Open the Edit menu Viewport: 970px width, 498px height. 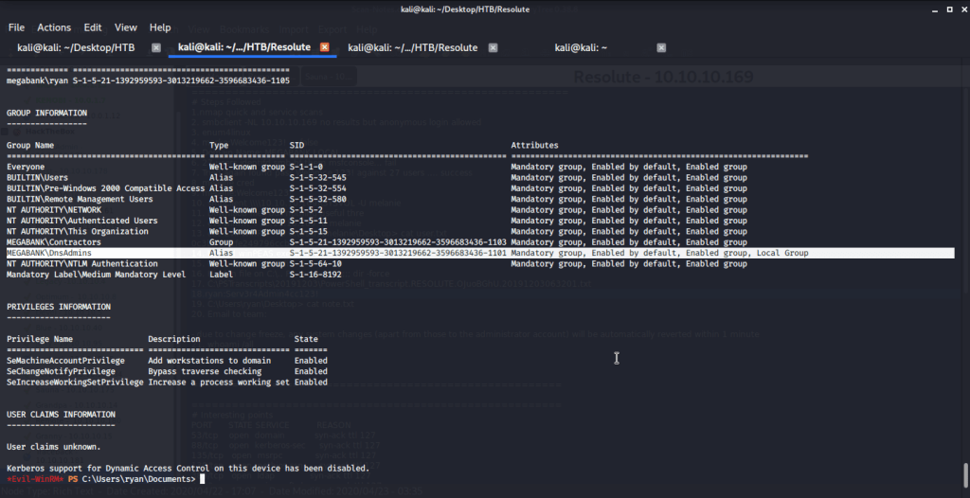point(93,27)
